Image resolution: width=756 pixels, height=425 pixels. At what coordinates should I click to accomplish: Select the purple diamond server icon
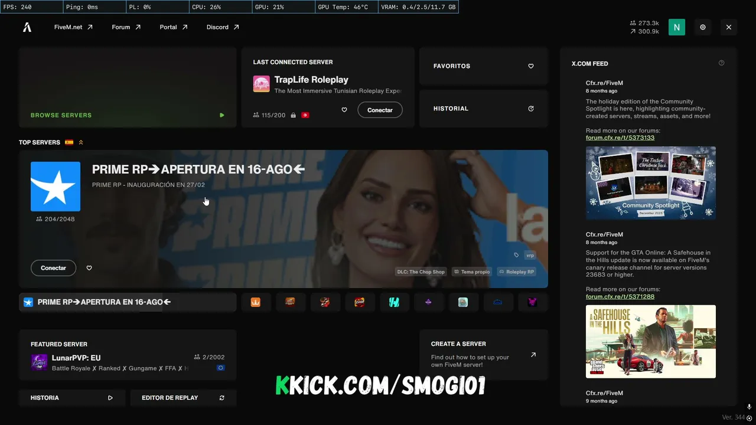[x=428, y=302]
